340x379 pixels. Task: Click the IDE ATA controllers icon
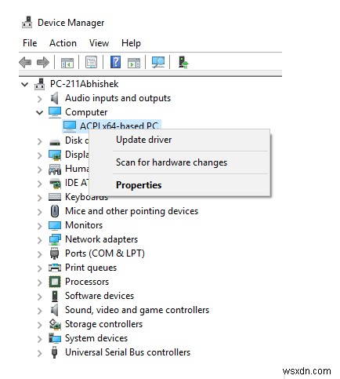tap(55, 183)
